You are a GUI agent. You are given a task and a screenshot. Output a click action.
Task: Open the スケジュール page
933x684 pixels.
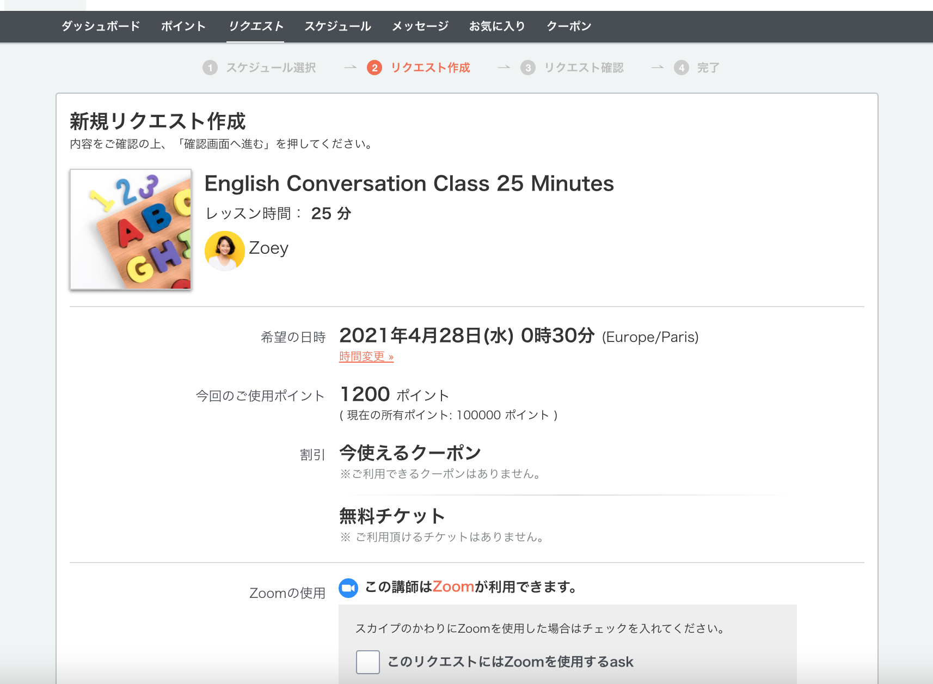coord(337,26)
